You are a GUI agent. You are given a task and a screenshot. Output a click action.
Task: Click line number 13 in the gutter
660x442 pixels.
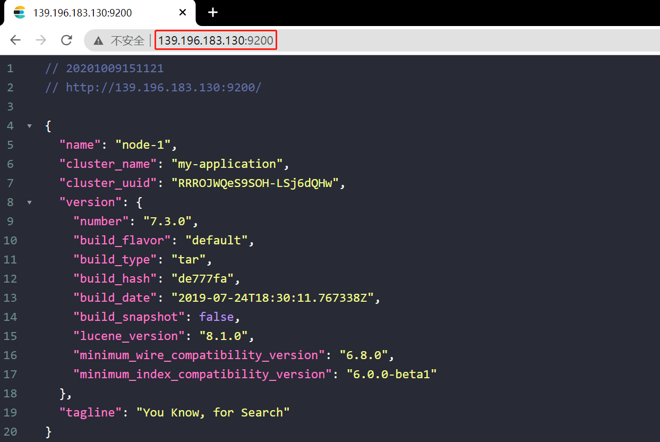[x=10, y=298]
